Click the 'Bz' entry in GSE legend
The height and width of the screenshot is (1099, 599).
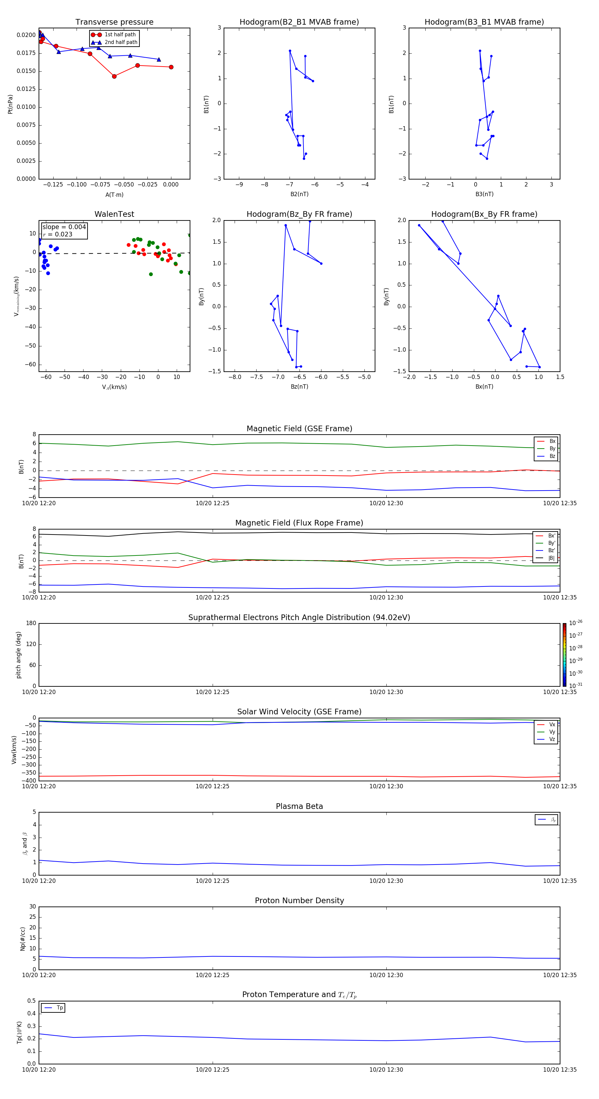point(546,456)
